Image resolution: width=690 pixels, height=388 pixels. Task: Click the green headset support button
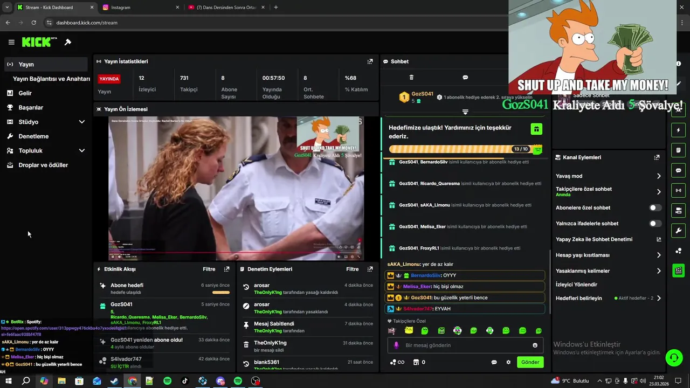tap(673, 357)
